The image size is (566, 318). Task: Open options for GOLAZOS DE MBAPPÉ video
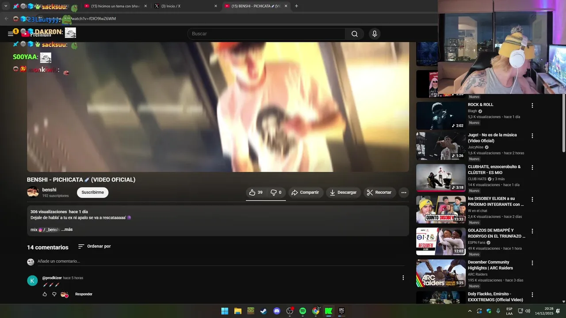(532, 231)
